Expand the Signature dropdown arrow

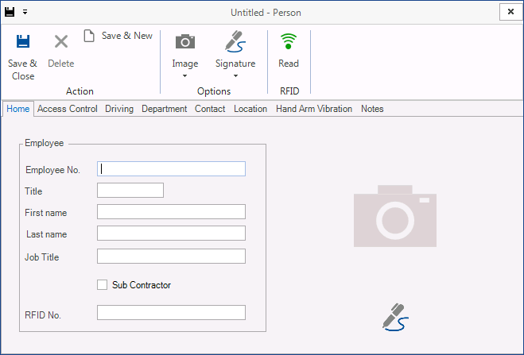click(235, 76)
